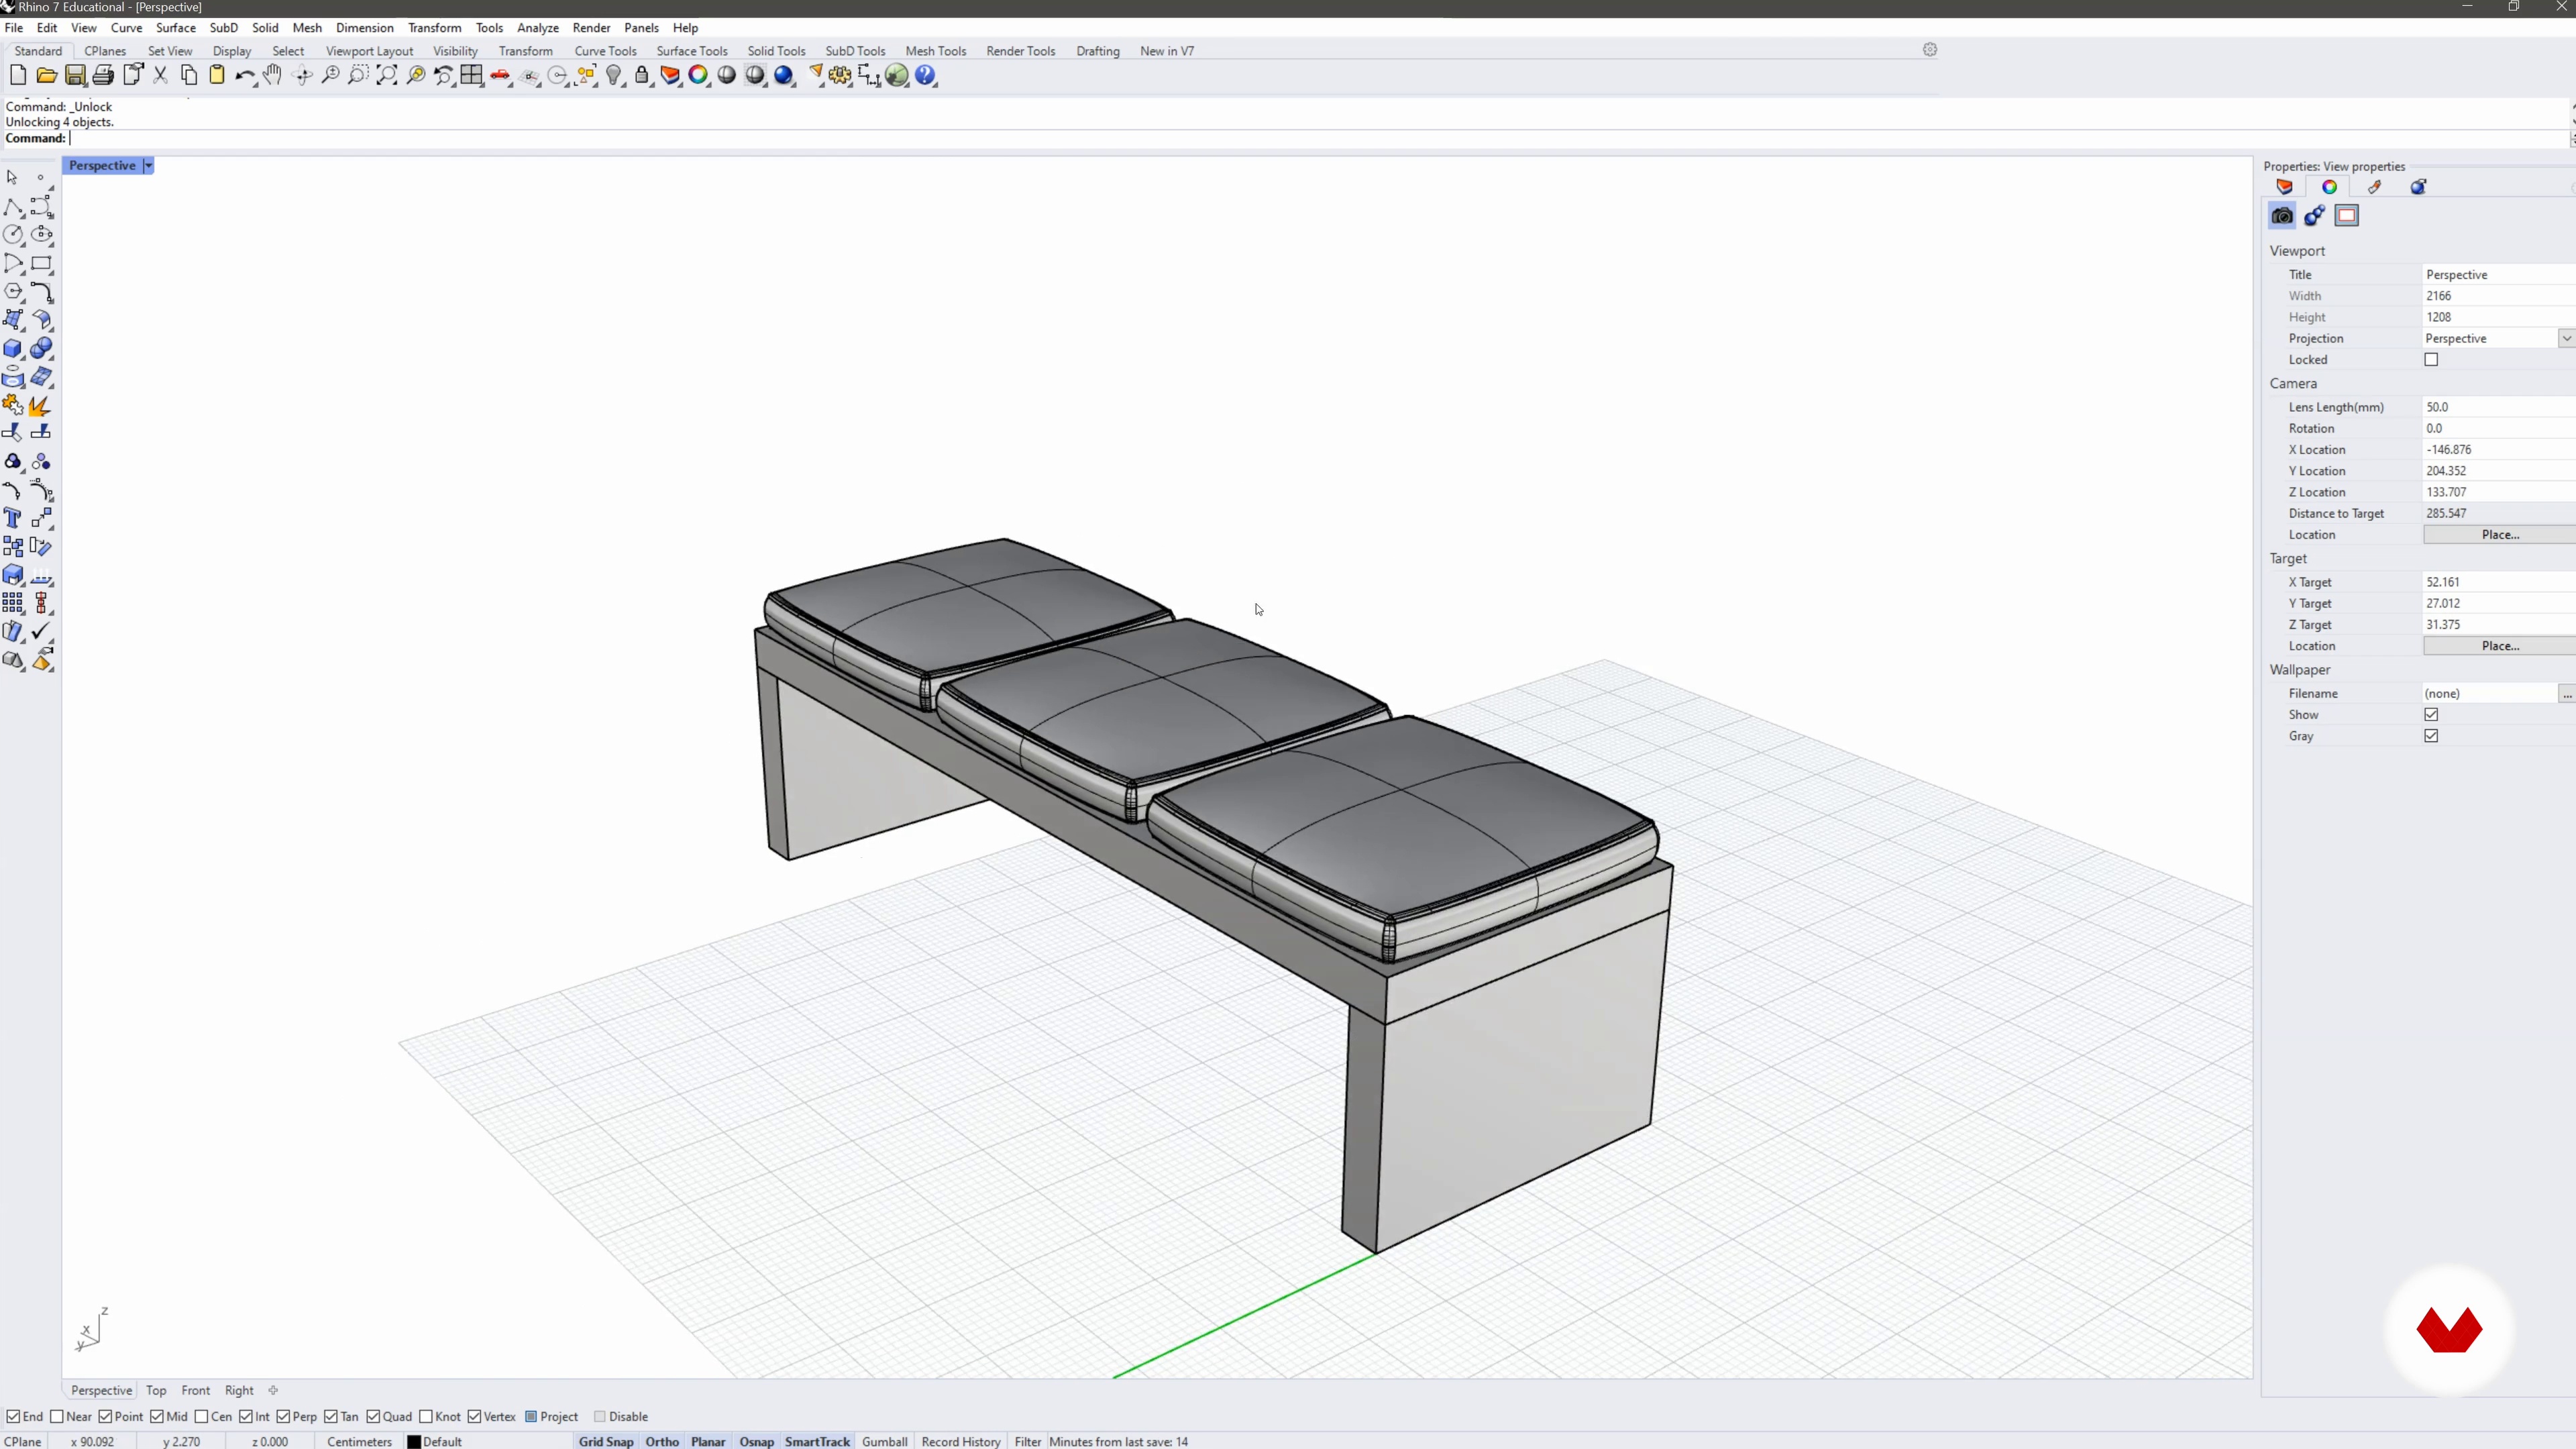Click the four-viewport layout icon
The width and height of the screenshot is (2576, 1449).
pos(471,75)
